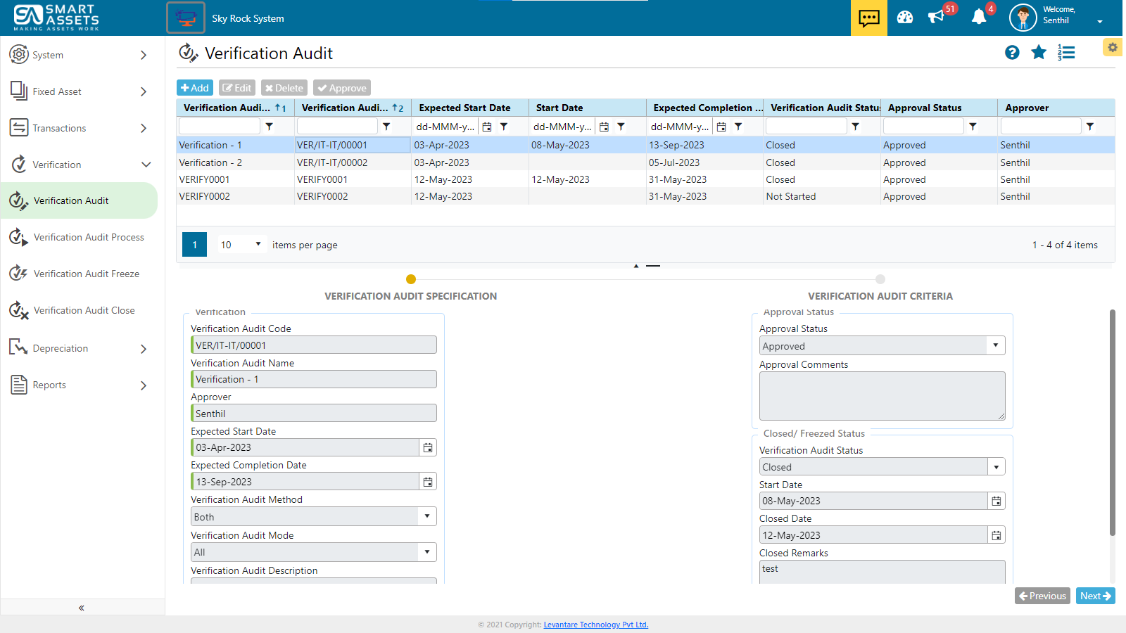
Task: Click the Add button
Action: click(195, 88)
